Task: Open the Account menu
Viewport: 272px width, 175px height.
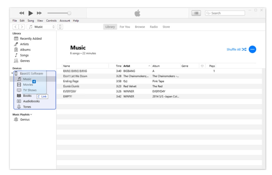Action: [65, 21]
